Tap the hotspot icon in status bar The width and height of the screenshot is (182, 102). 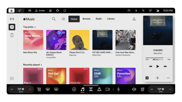point(129,10)
